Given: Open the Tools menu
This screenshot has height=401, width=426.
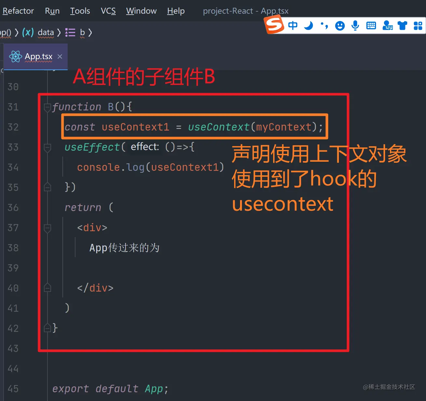Looking at the screenshot, I should (x=80, y=11).
